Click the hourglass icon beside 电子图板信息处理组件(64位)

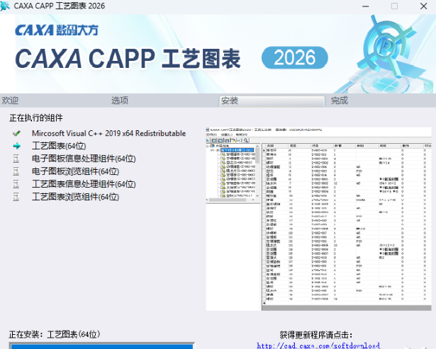tap(16, 159)
